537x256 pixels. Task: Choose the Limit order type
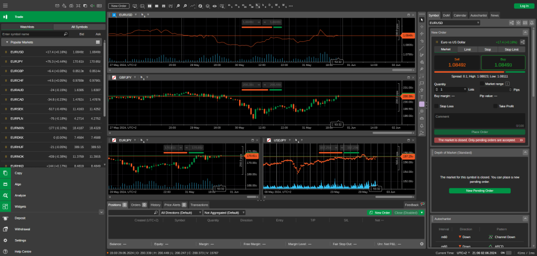(467, 49)
